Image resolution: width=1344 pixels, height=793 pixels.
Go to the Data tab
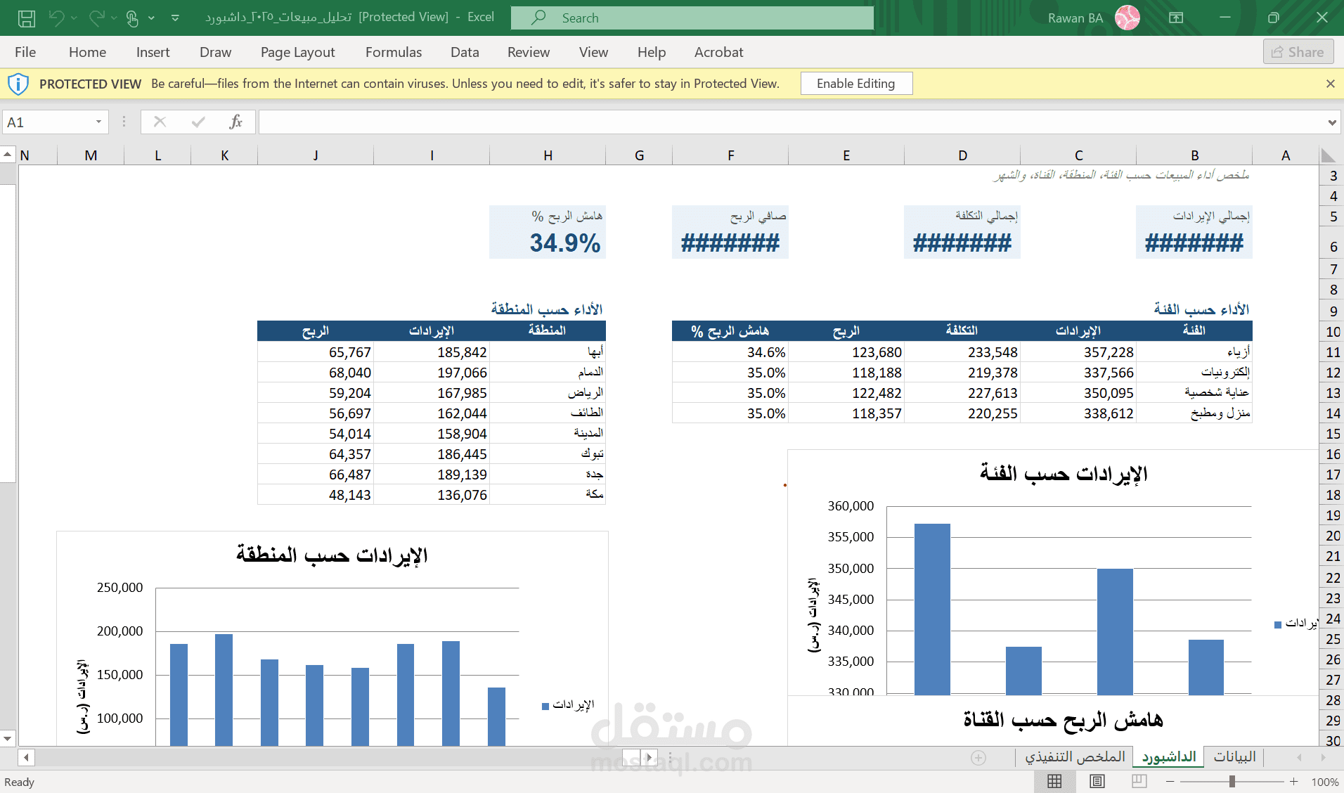465,52
